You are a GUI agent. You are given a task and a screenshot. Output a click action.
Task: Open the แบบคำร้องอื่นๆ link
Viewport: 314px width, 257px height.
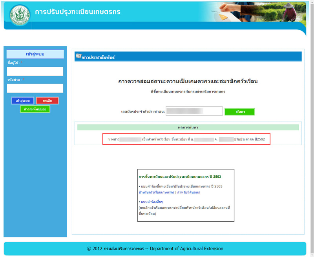[152, 202]
